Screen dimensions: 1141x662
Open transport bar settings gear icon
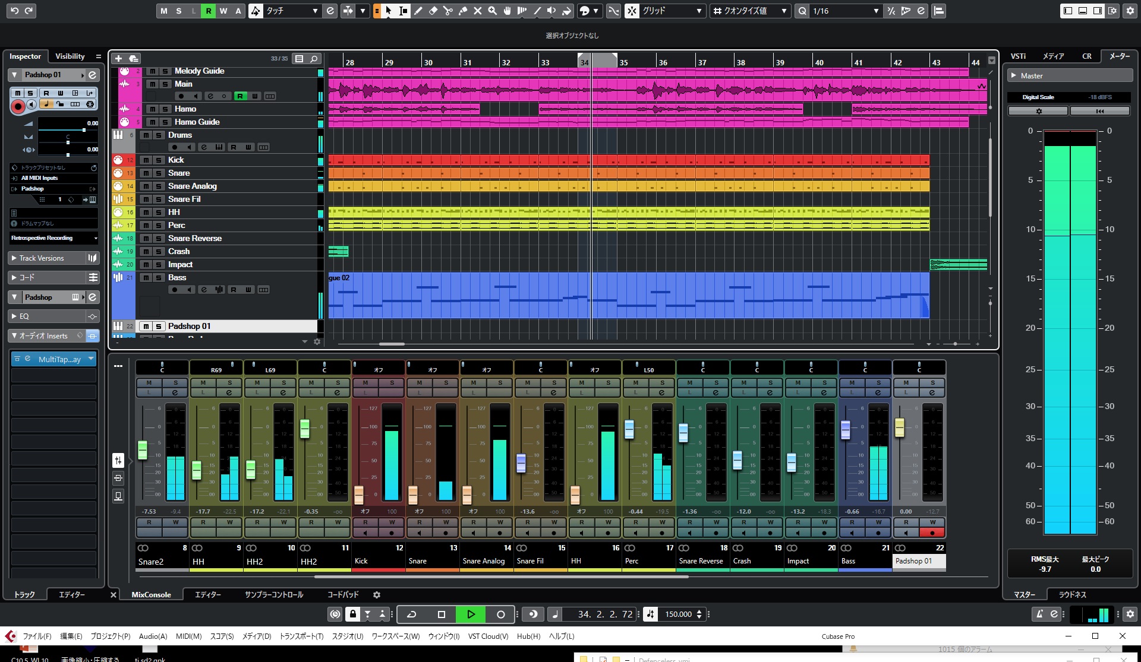1130,614
